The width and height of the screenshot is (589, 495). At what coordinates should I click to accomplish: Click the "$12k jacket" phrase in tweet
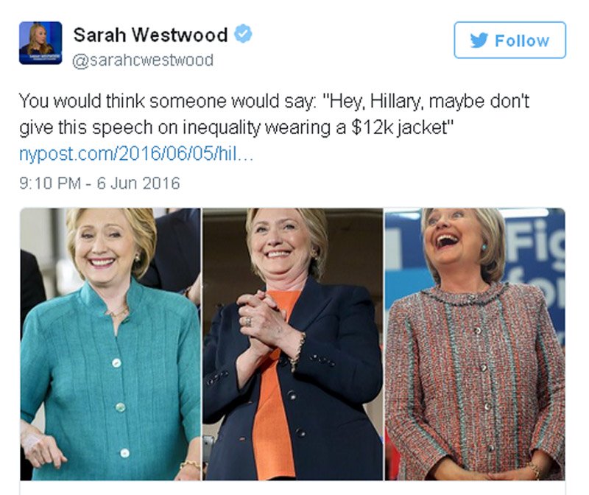coord(403,128)
